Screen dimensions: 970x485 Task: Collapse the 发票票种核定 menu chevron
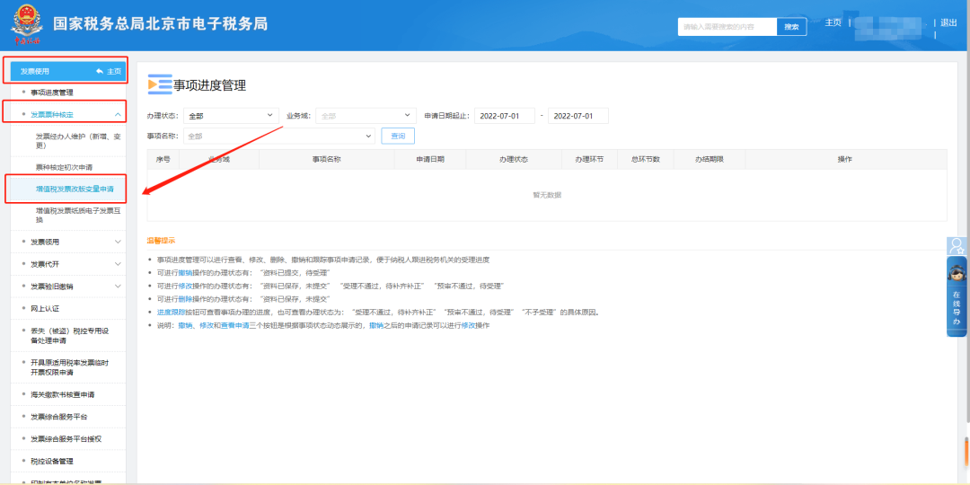(x=118, y=114)
